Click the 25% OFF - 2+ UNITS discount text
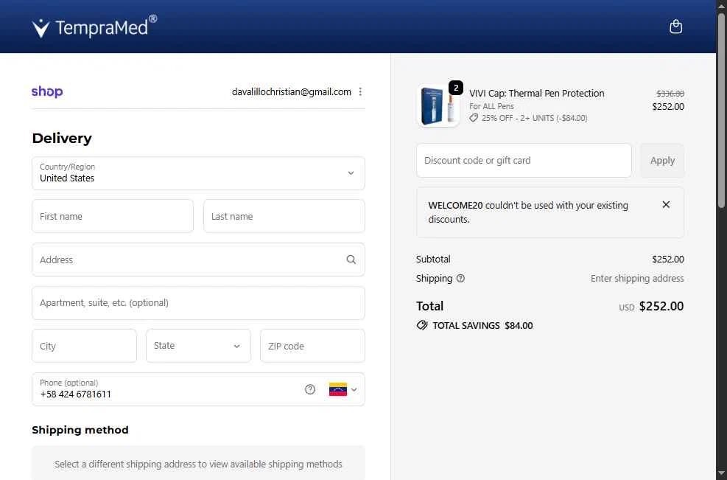Screen dimensions: 727x480 coord(534,118)
